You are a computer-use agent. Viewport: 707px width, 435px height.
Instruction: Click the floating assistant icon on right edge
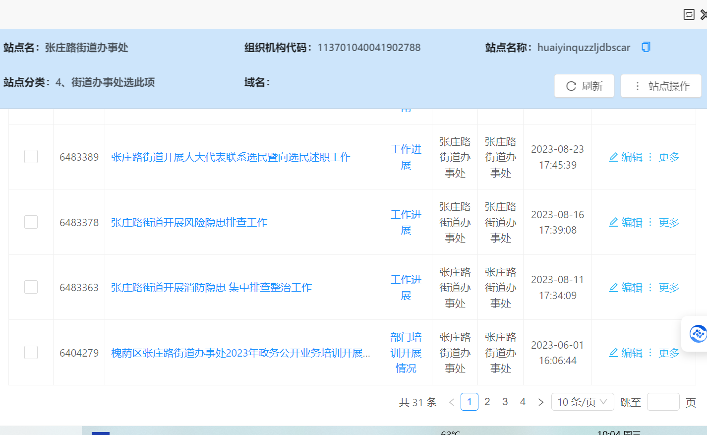click(x=698, y=334)
